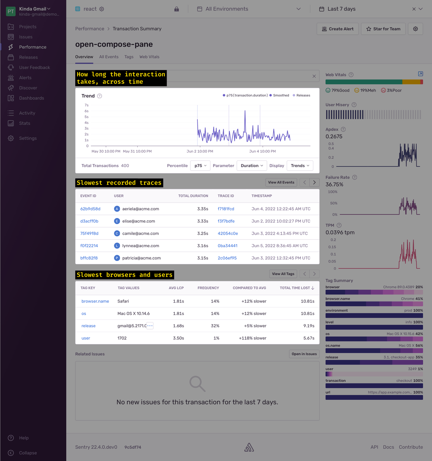
Task: Open the Duration Parameter dropdown
Action: point(252,166)
